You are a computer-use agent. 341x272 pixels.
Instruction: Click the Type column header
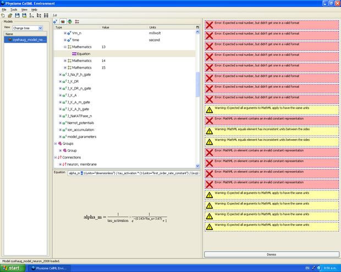(x=78, y=27)
